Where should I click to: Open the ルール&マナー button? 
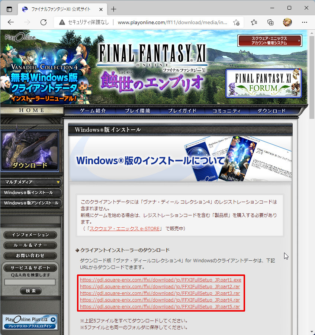pos(30,245)
